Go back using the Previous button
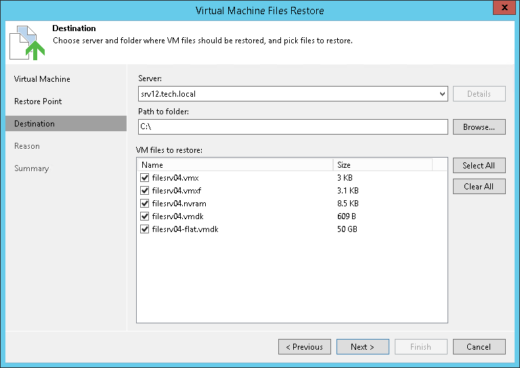This screenshot has width=520, height=368. click(x=305, y=347)
